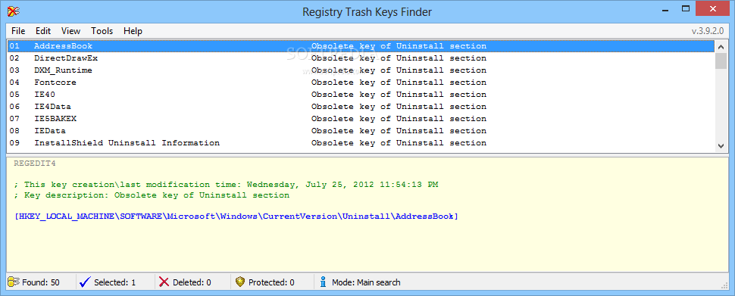This screenshot has width=735, height=296.
Task: Click the list scrollbar up arrow
Action: (x=721, y=46)
